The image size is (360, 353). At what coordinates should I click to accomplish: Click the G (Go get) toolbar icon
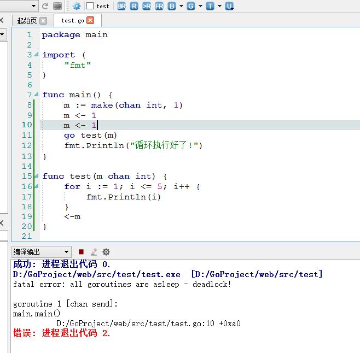[191, 6]
